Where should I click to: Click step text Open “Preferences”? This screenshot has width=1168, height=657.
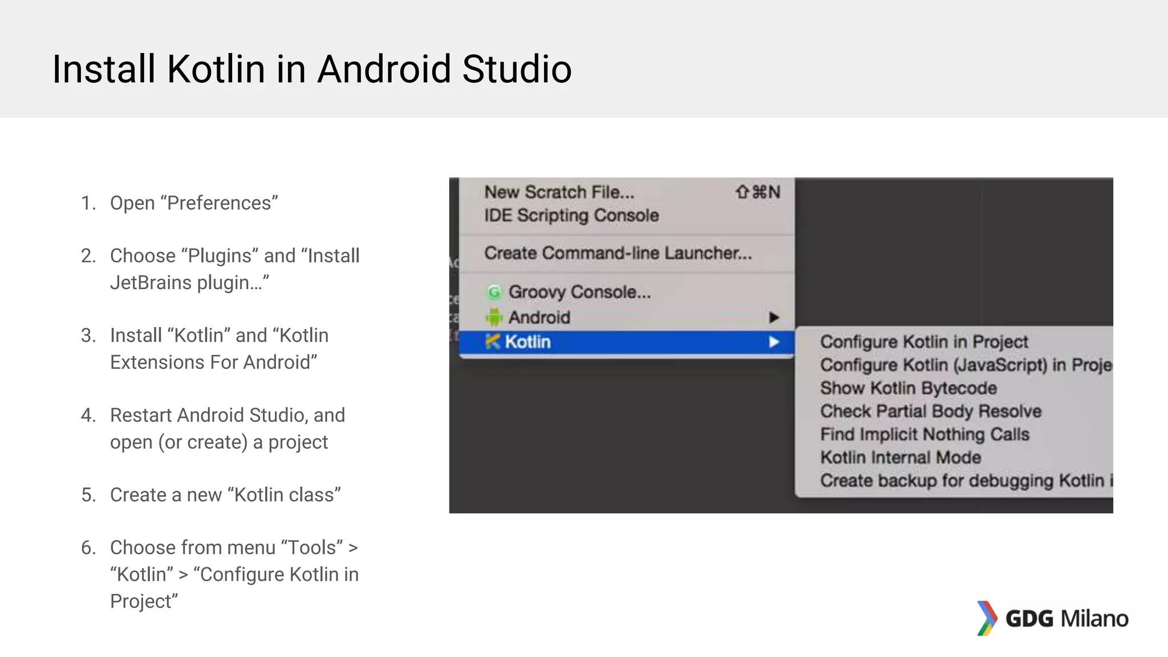[194, 203]
